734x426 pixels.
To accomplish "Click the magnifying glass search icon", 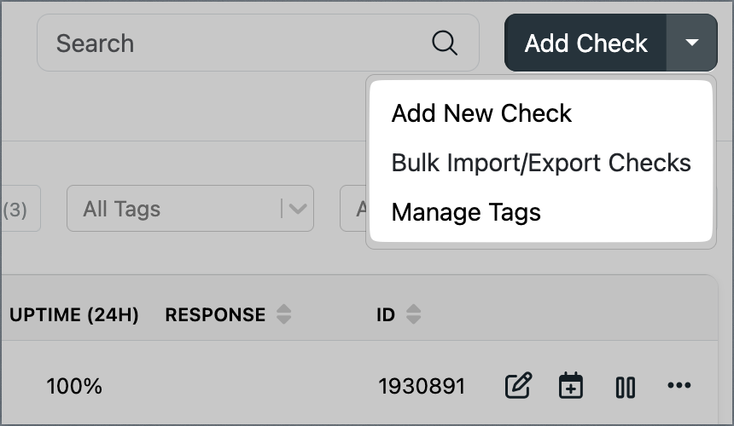I will 445,43.
